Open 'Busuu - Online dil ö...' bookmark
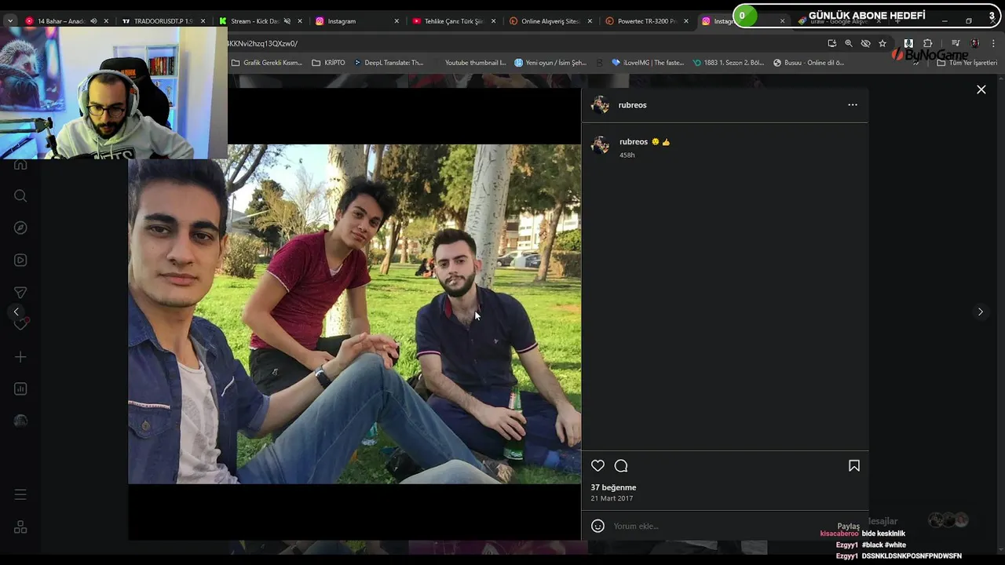 809,63
